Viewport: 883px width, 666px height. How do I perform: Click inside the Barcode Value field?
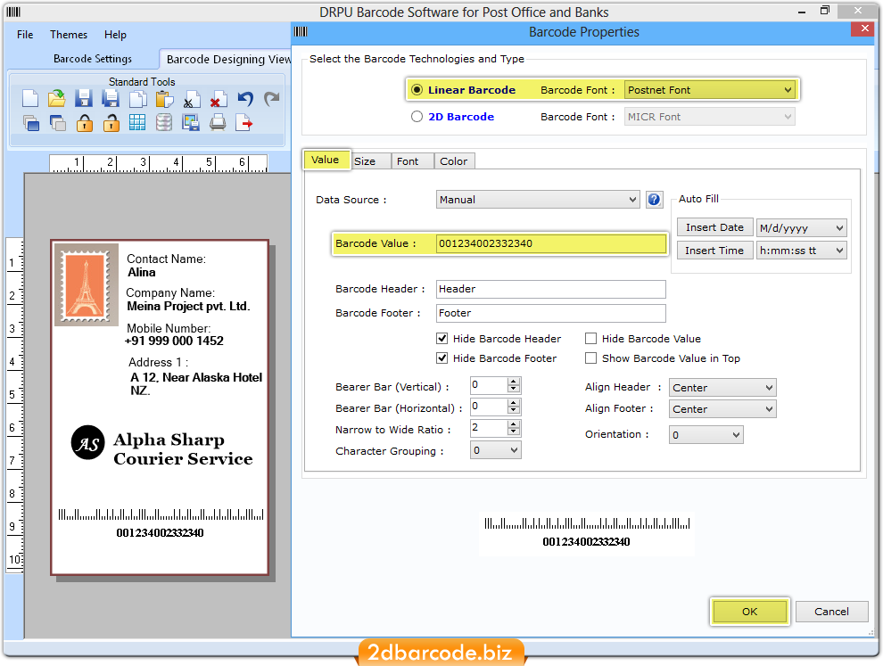[x=550, y=243]
